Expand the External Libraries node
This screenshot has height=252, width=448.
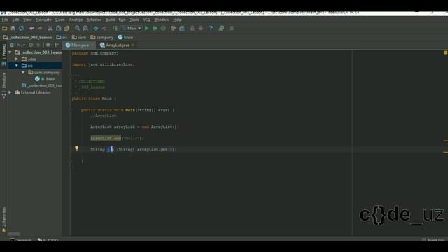click(x=10, y=92)
